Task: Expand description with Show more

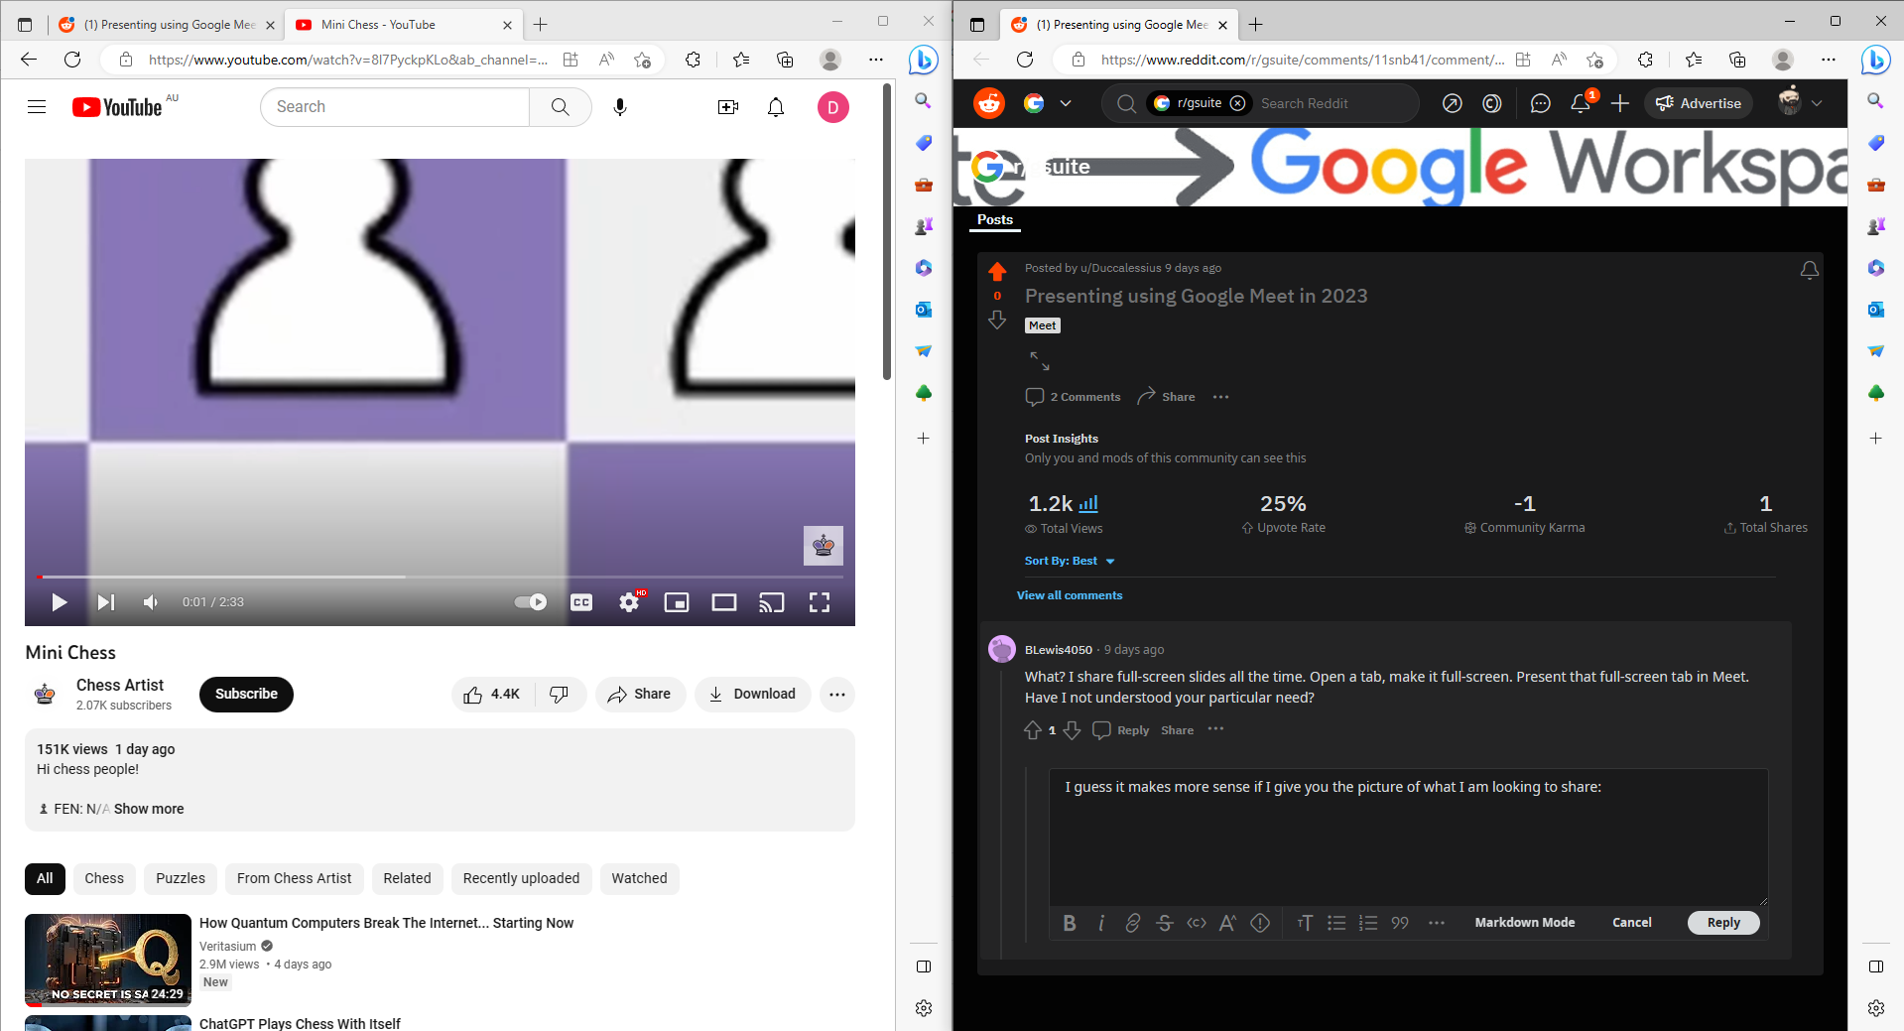Action: click(x=149, y=809)
